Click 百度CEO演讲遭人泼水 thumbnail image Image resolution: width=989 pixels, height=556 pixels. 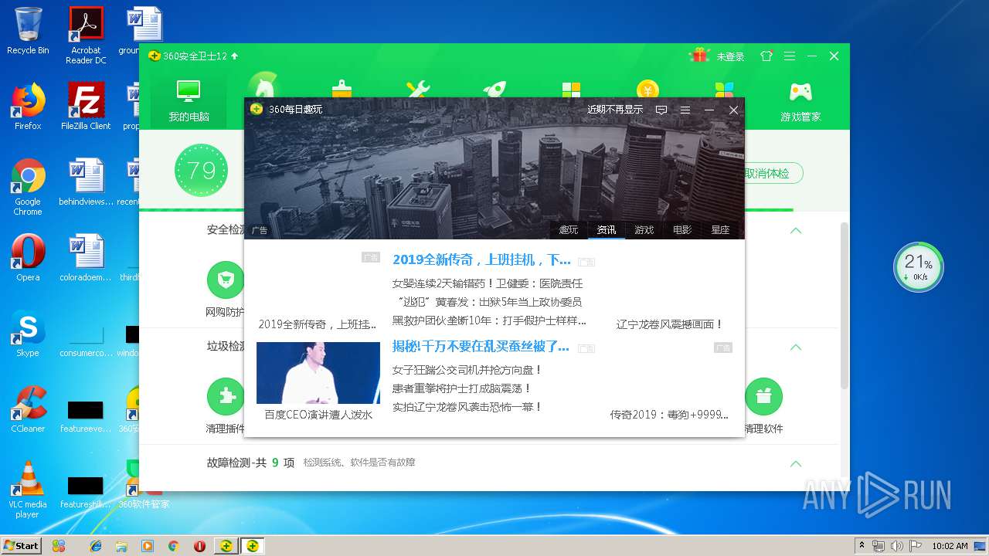(x=318, y=373)
